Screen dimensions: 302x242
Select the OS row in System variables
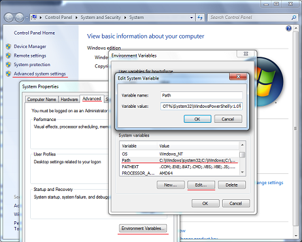coord(179,154)
